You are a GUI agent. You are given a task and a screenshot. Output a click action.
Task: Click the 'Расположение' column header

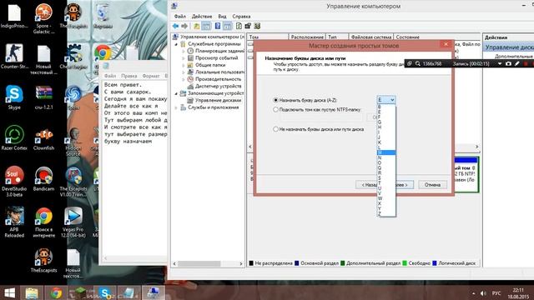pyautogui.click(x=307, y=37)
